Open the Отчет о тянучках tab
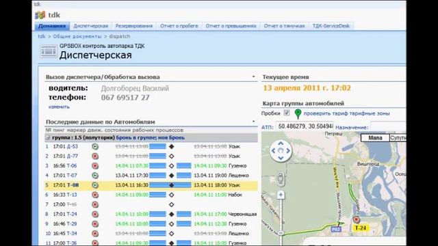Image resolution: width=438 pixels, height=246 pixels. coord(285,26)
